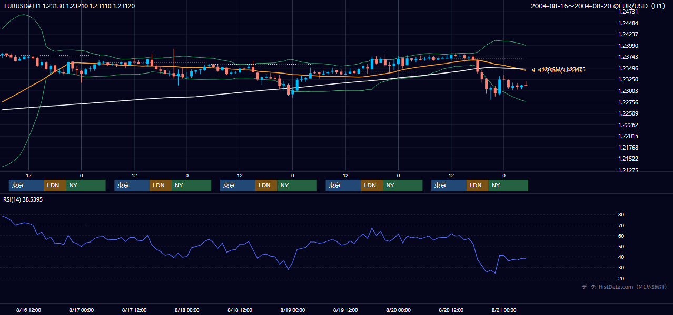Click the 8/20 12:00 date label

pos(451,310)
